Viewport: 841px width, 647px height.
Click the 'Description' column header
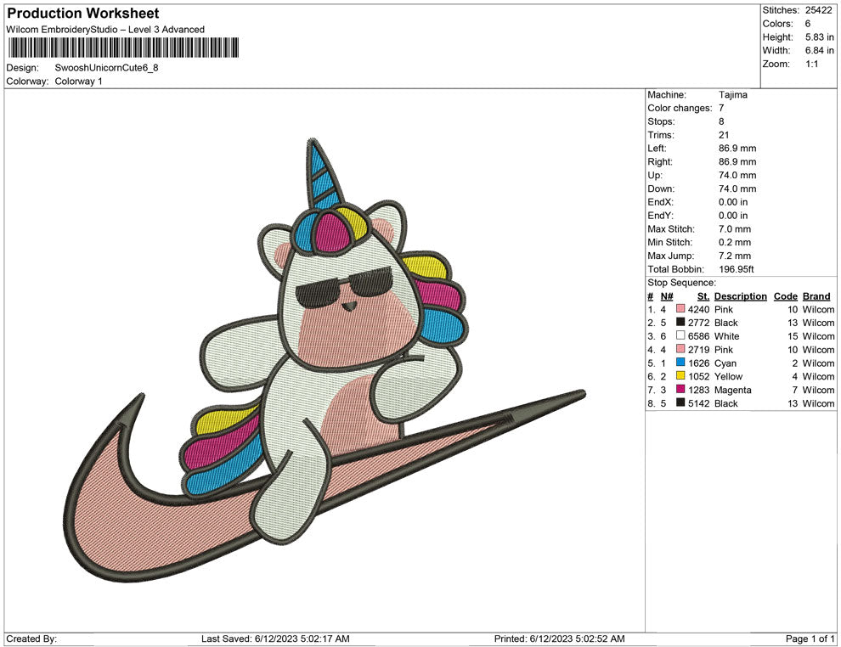click(740, 295)
